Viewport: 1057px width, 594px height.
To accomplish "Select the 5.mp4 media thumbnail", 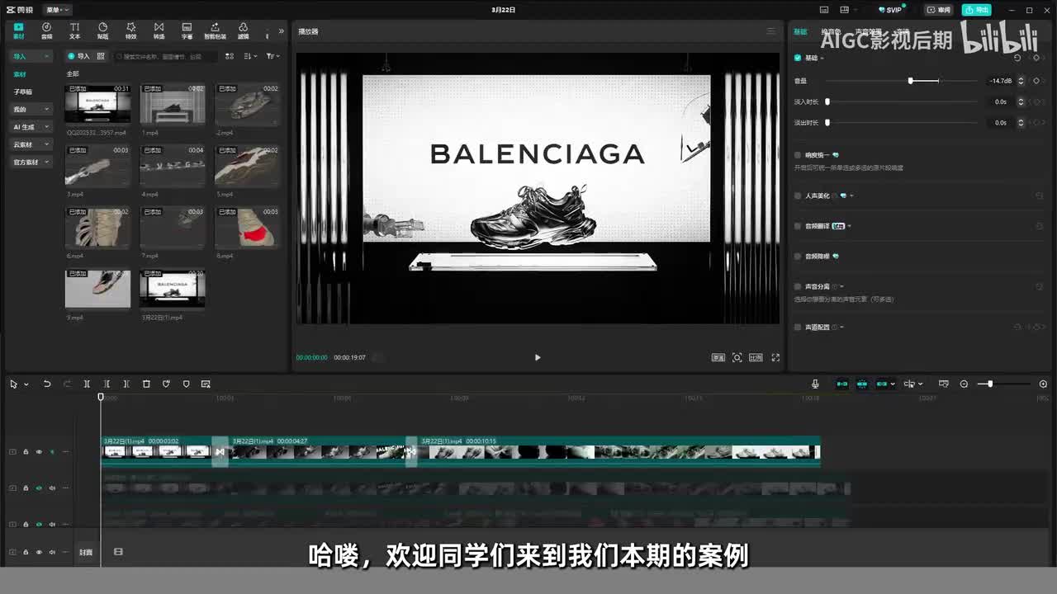I will coord(247,166).
